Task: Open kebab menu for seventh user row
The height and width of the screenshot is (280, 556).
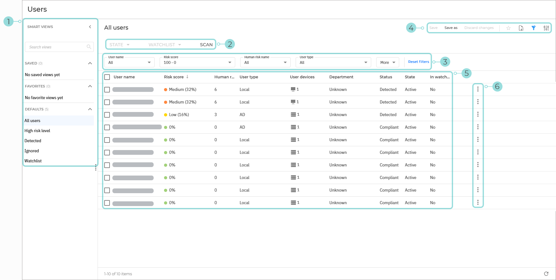Action: point(478,165)
